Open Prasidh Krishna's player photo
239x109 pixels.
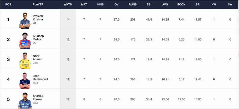coord(25,21)
